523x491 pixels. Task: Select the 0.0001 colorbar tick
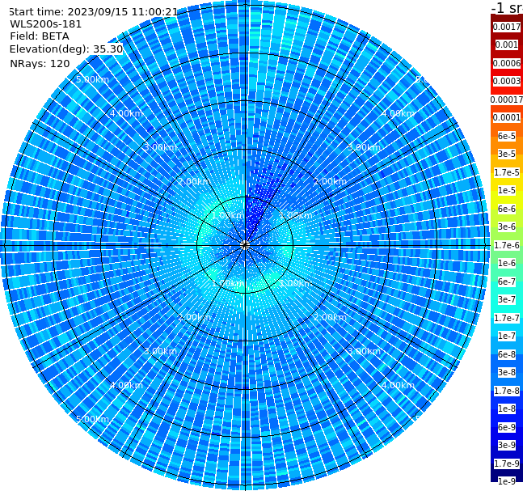pos(507,117)
